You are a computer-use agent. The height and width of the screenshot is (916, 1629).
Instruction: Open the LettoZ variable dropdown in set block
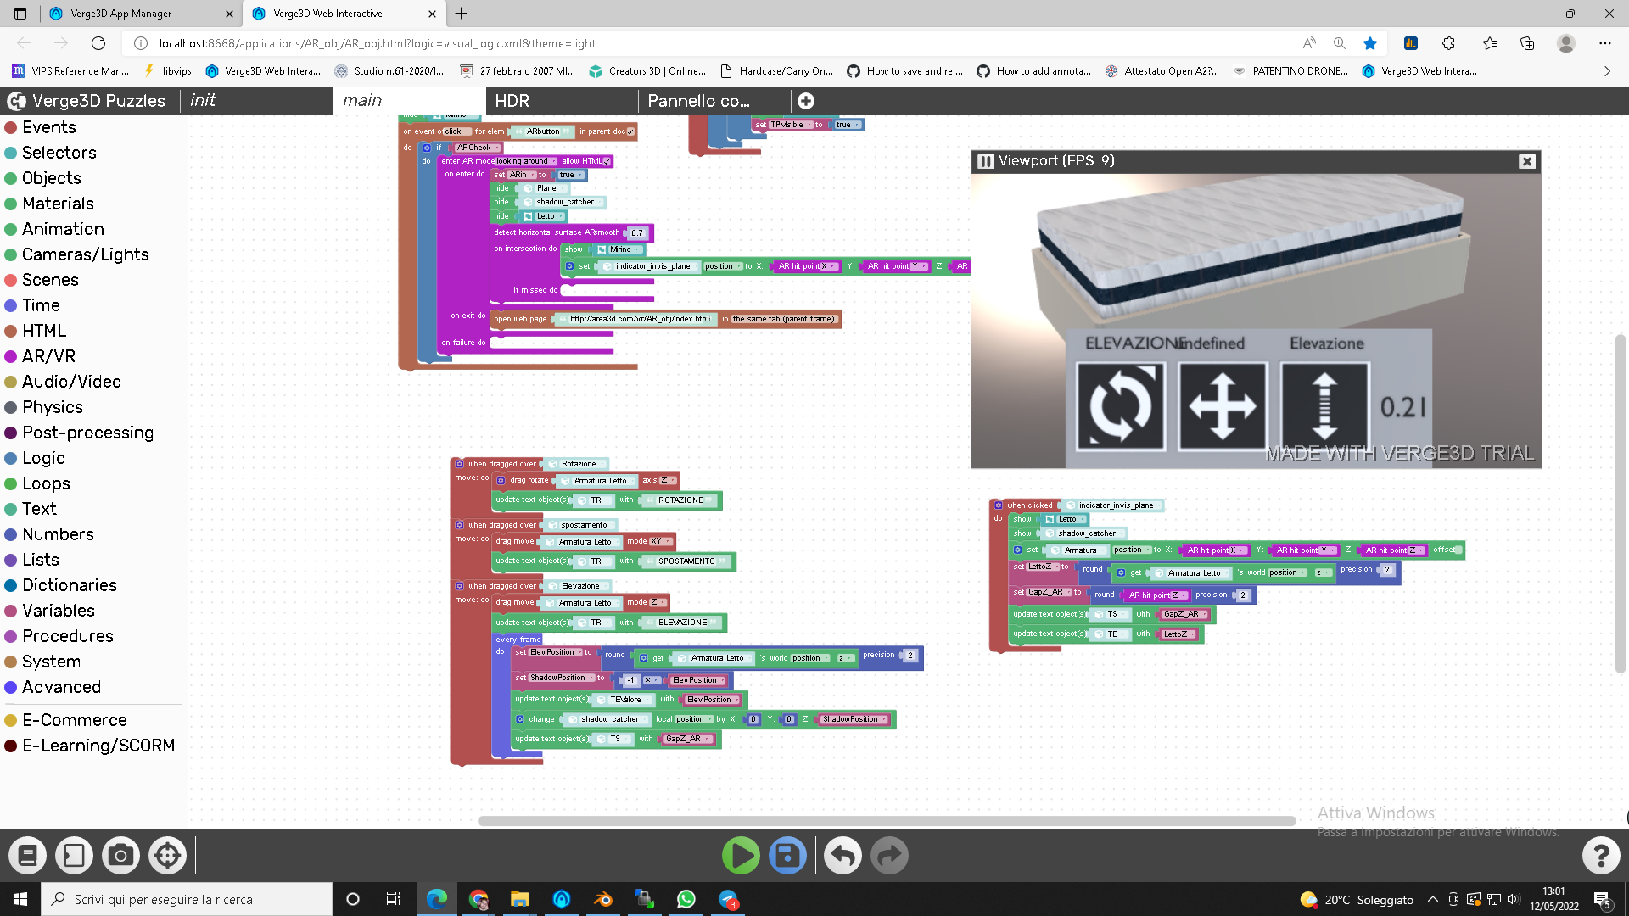tap(1042, 567)
